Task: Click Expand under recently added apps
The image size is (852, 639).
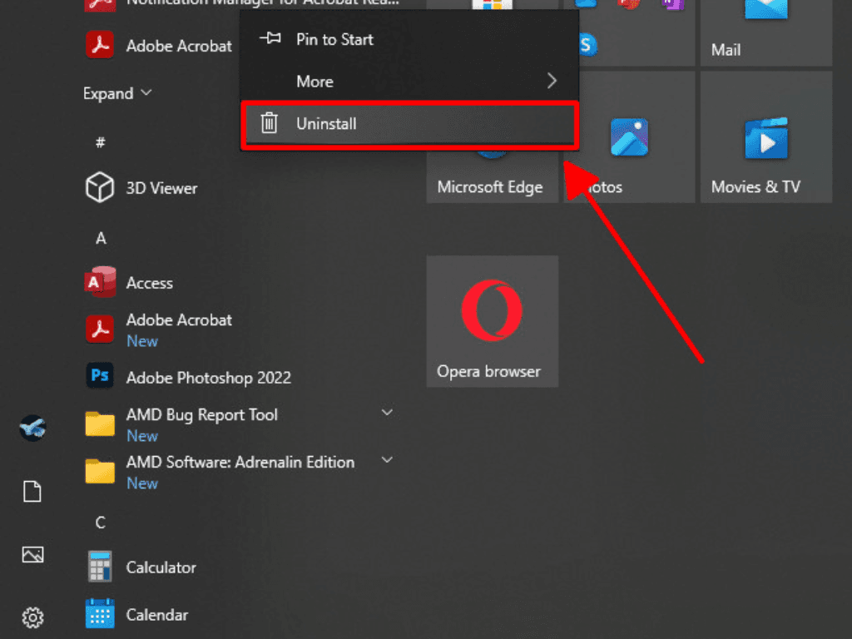Action: pyautogui.click(x=117, y=93)
